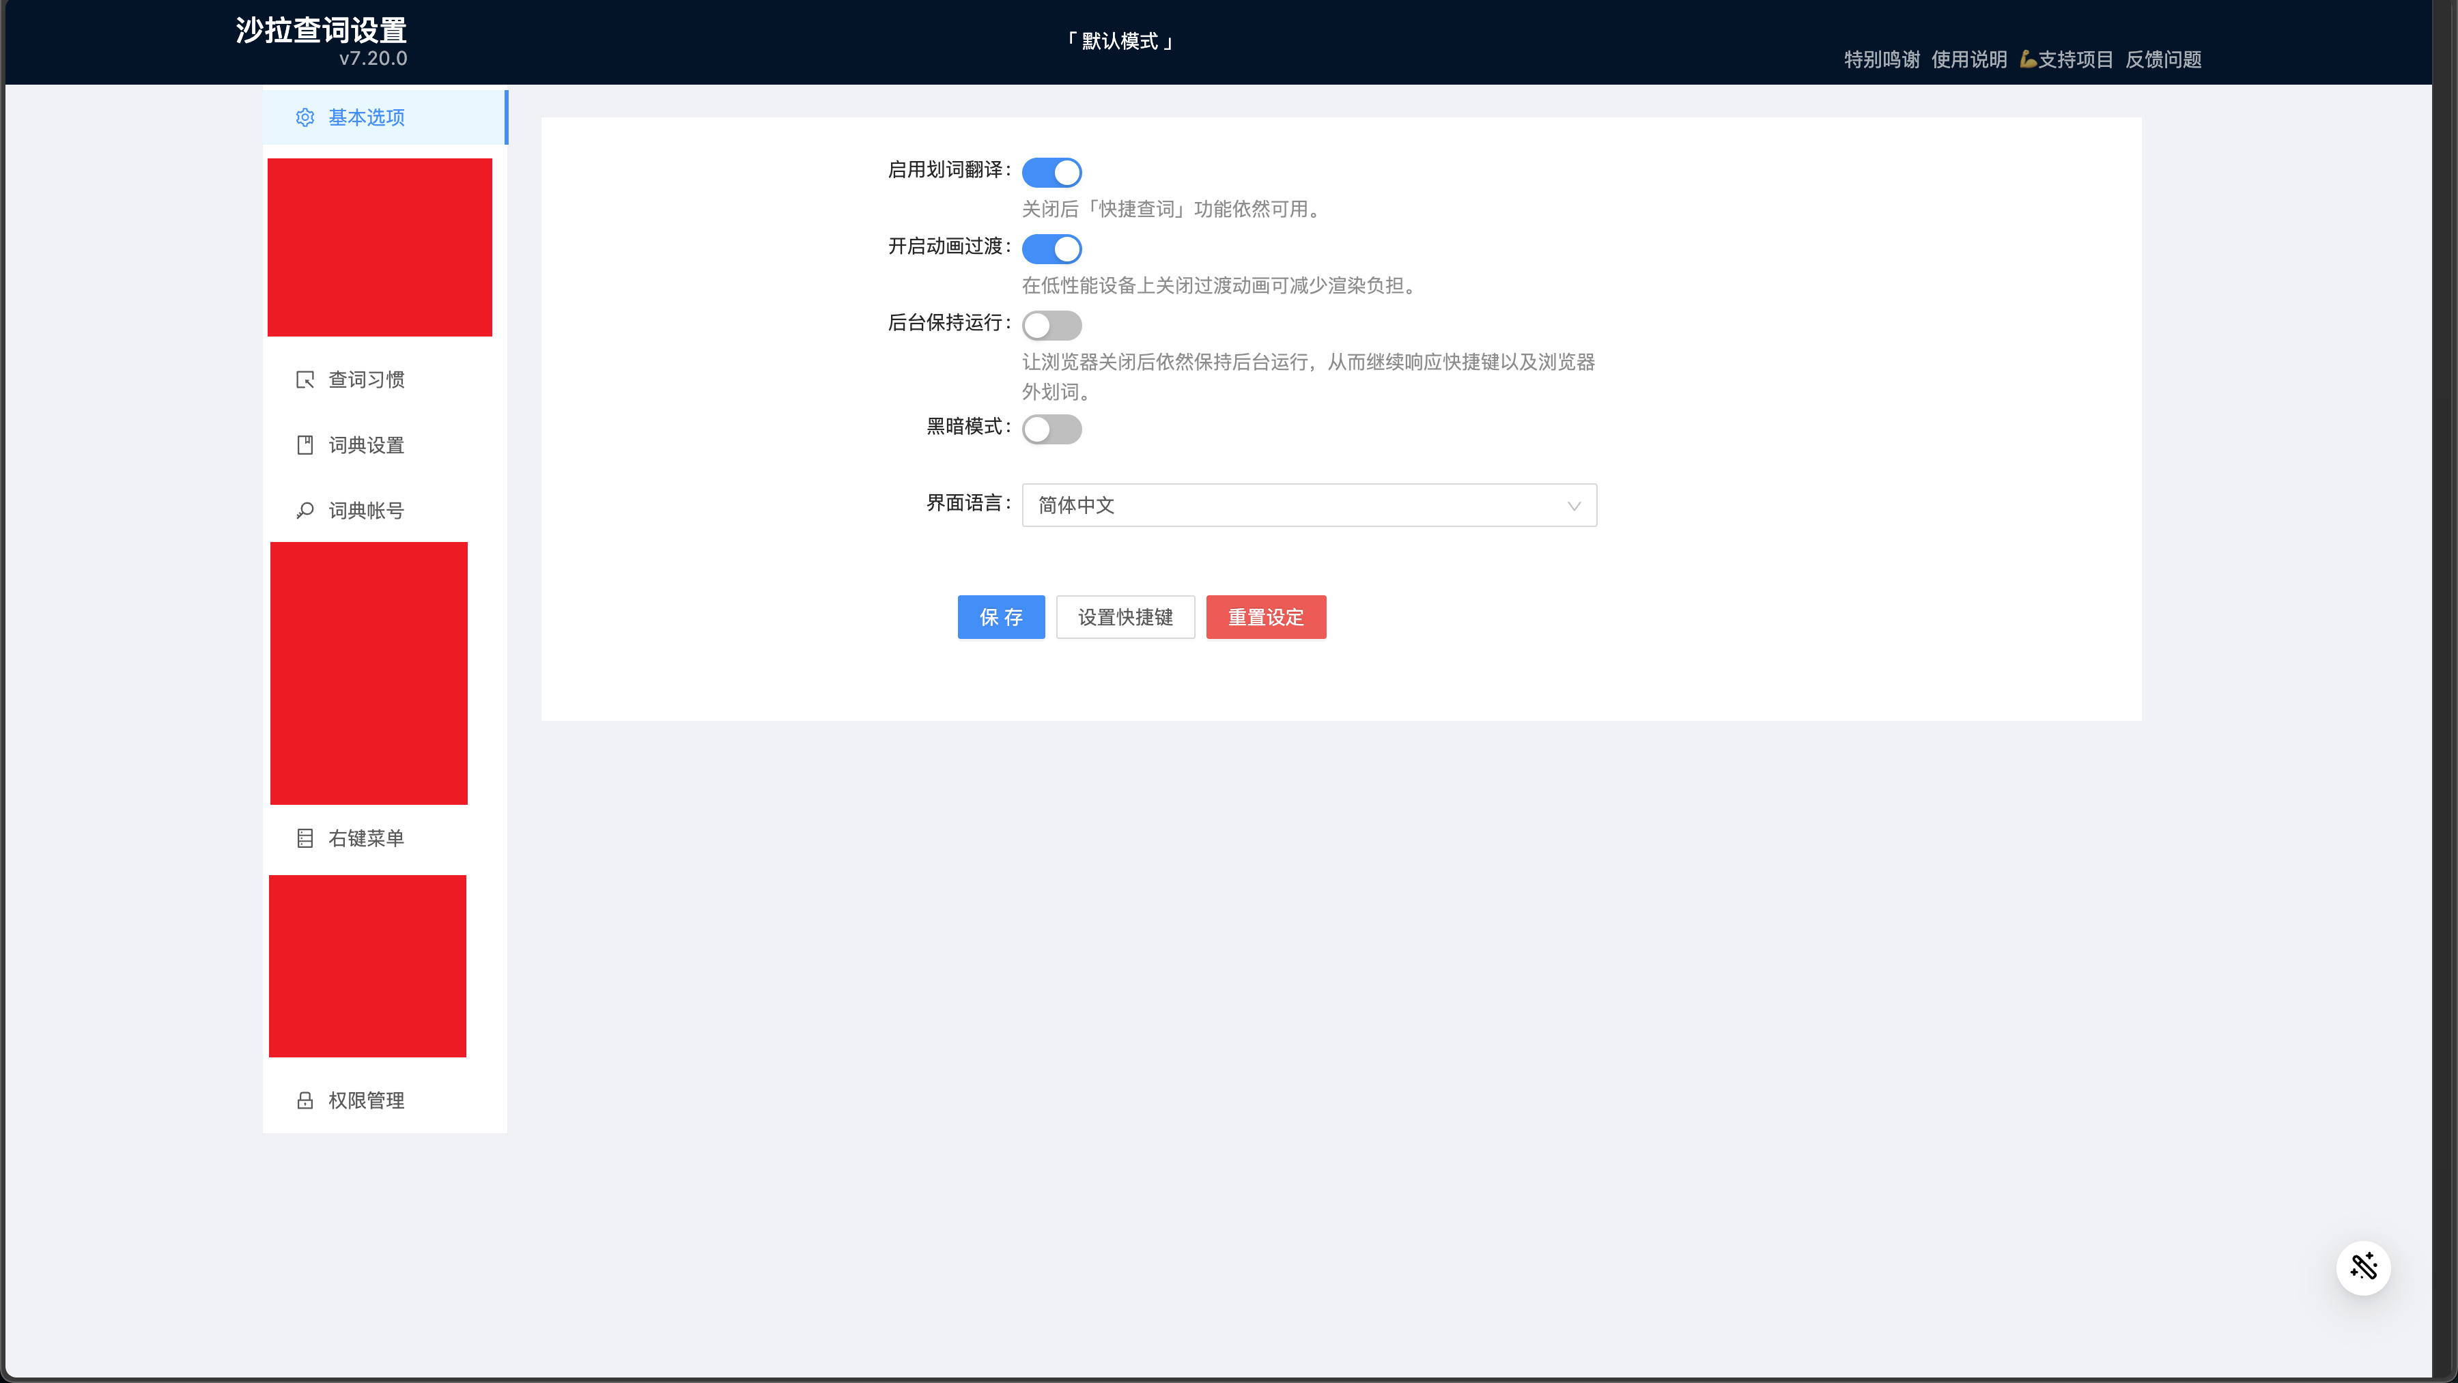Click the red 重置设定 button
The image size is (2458, 1383).
click(x=1265, y=617)
